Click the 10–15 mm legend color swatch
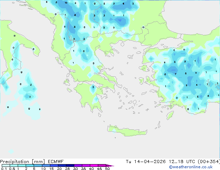Screen dimensions: 220x170 (46, 165)
